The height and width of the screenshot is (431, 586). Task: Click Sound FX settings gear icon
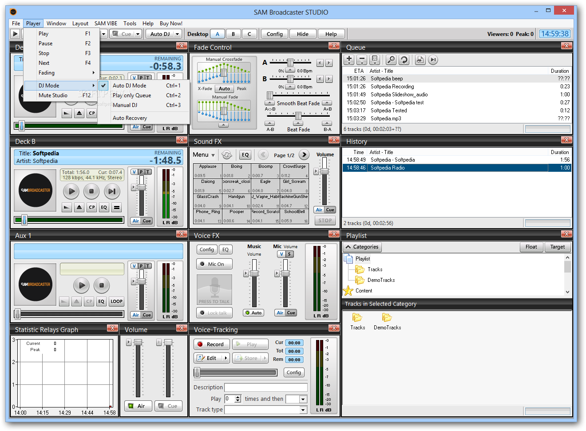[x=227, y=154]
